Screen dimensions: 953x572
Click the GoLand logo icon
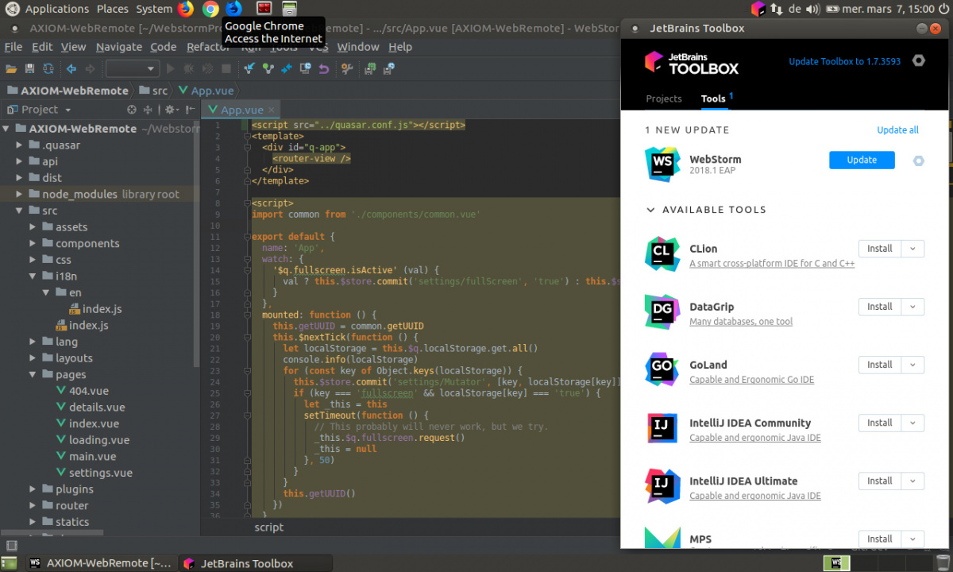(662, 369)
